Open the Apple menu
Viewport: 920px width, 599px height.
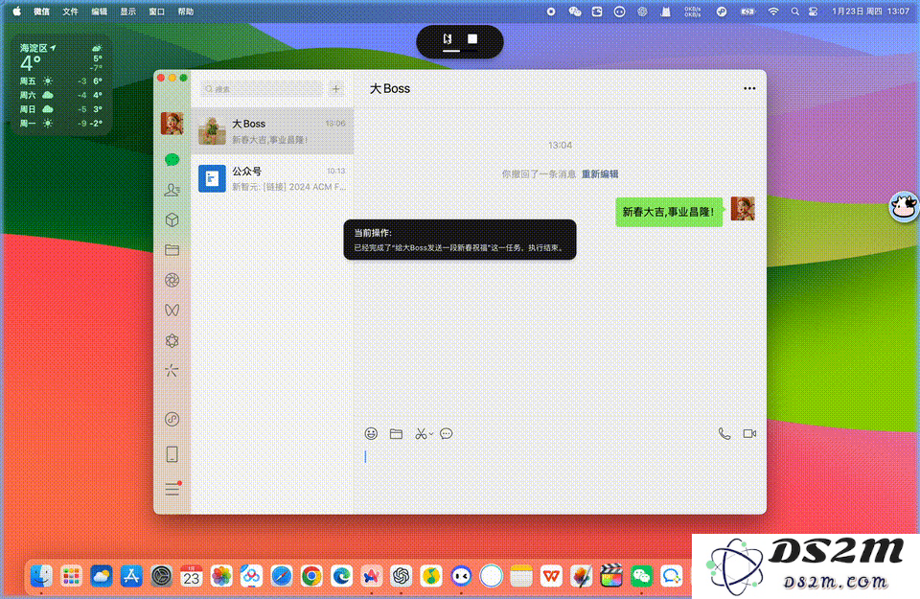[x=16, y=12]
